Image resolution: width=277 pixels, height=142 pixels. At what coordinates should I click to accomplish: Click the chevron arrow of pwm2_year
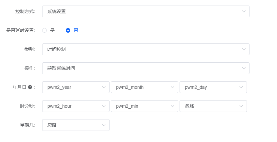point(104,87)
